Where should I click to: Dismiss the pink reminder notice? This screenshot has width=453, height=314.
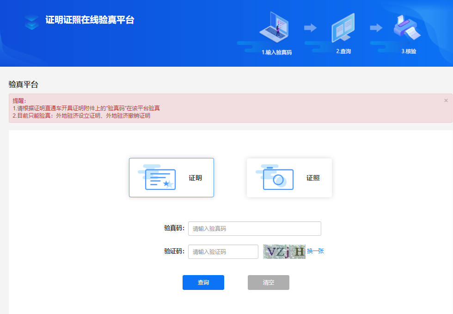[446, 100]
